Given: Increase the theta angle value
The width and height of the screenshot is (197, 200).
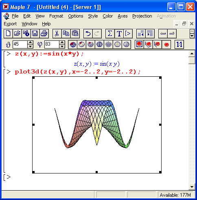Looking at the screenshot, I should [30, 42].
